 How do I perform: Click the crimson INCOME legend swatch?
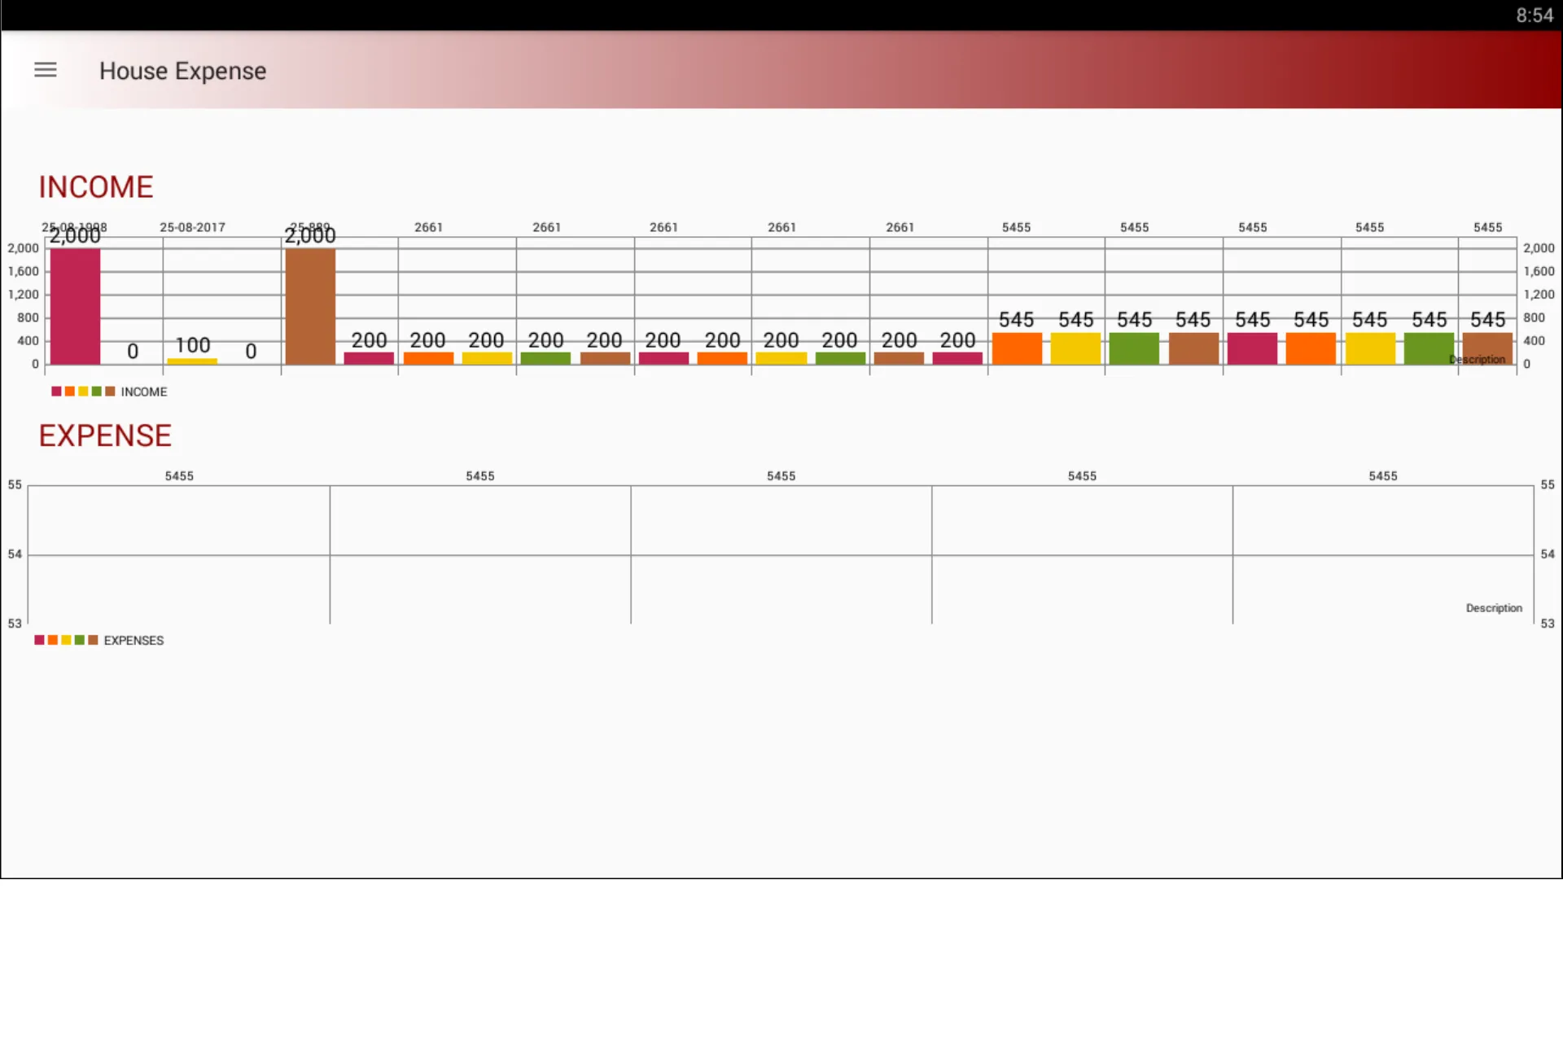pyautogui.click(x=56, y=392)
